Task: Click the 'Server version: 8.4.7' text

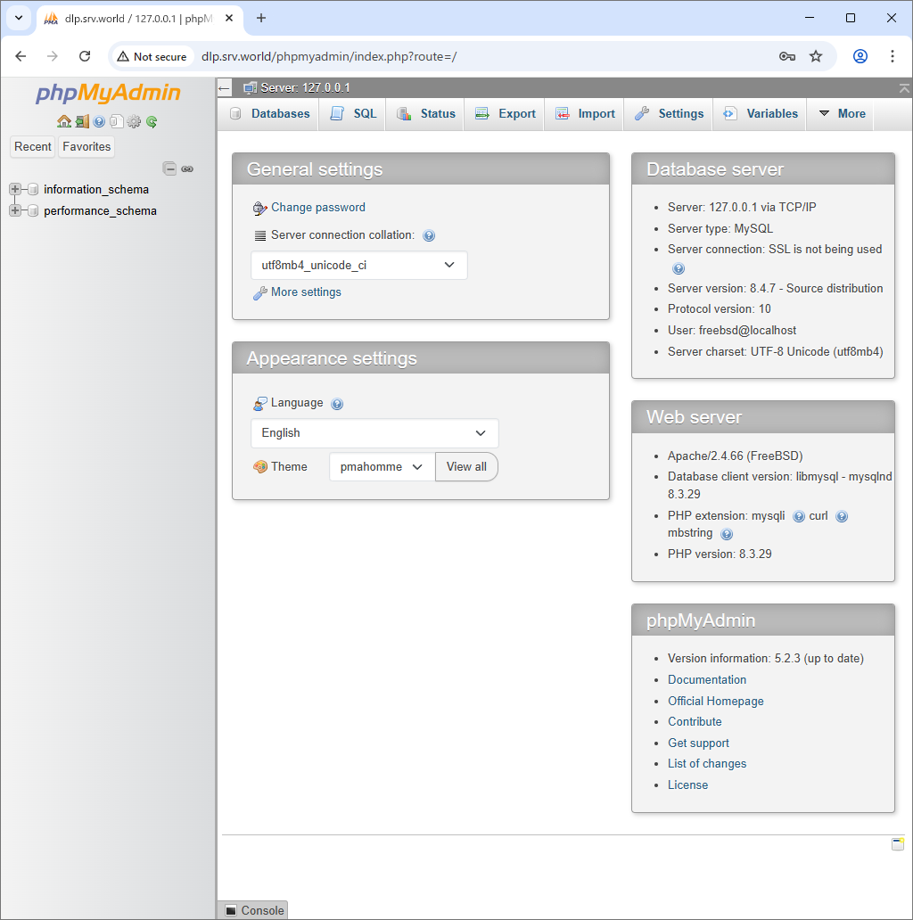Action: 721,289
